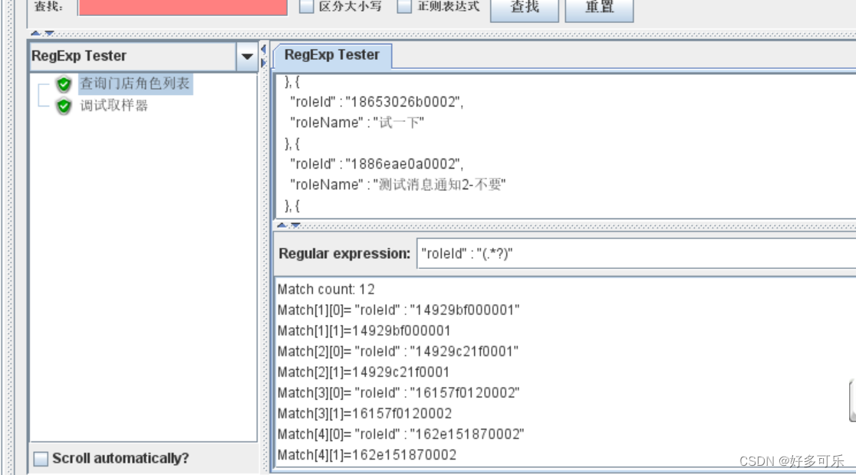Click the text "roleName" : "试一下"
Image resolution: width=856 pixels, height=475 pixels.
[357, 123]
